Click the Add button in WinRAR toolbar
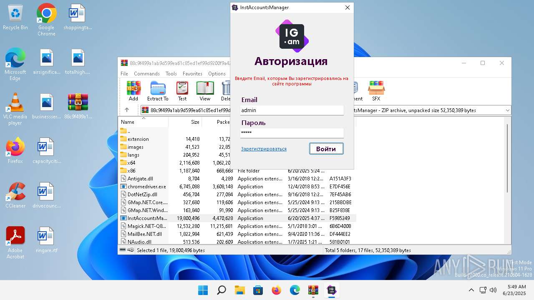Viewport: 534px width, 300px height. point(133,91)
